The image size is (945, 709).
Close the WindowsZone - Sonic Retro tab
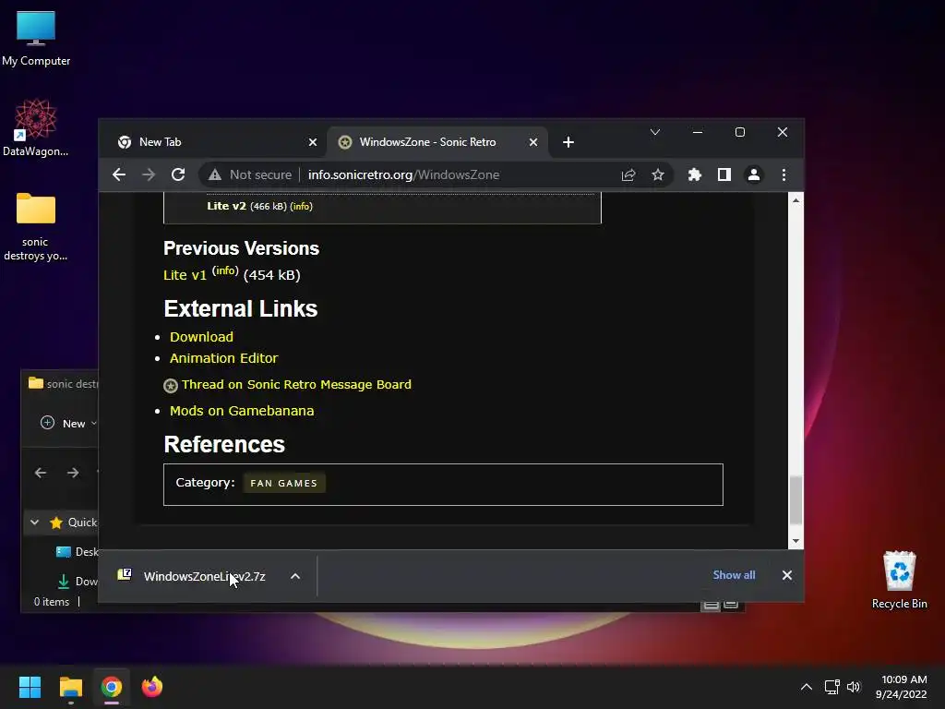[x=532, y=142]
